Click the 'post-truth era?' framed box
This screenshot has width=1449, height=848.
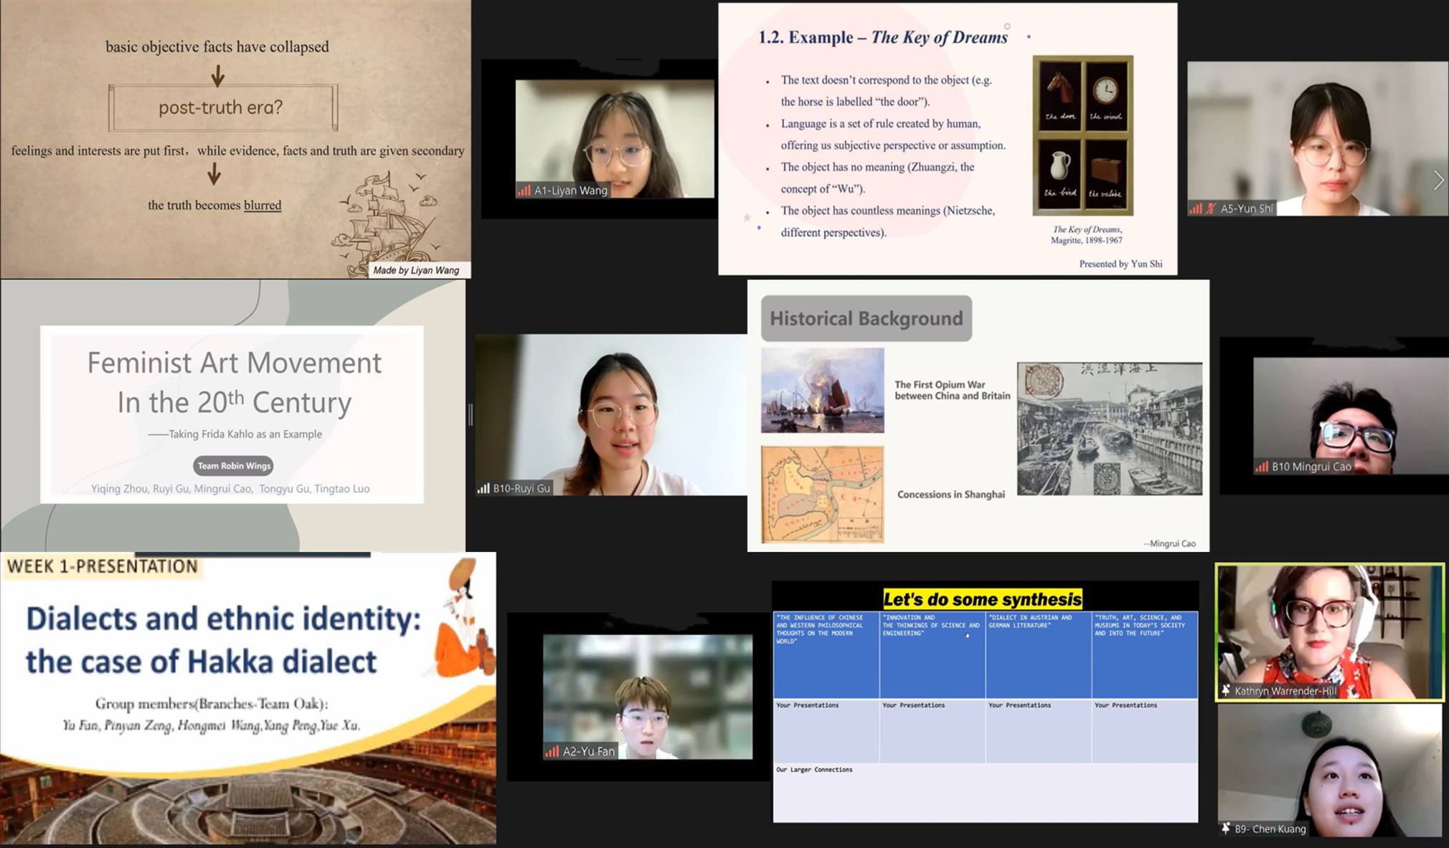[222, 108]
